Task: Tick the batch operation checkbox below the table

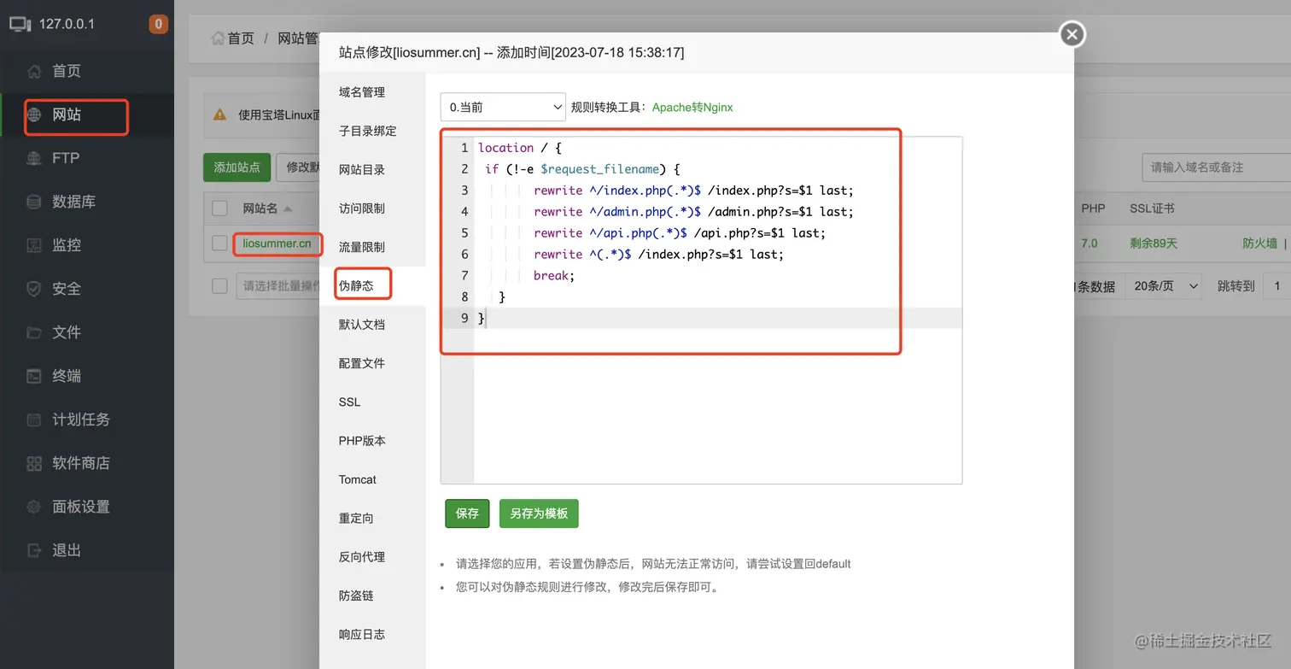Action: pos(219,285)
